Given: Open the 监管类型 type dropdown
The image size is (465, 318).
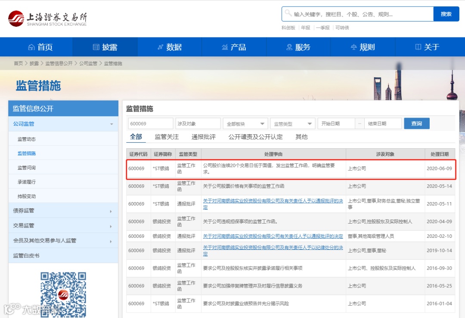Looking at the screenshot, I should point(293,124).
